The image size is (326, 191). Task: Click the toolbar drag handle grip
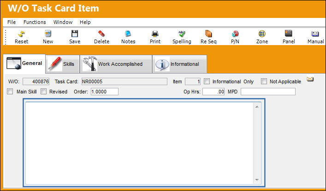tap(6, 37)
